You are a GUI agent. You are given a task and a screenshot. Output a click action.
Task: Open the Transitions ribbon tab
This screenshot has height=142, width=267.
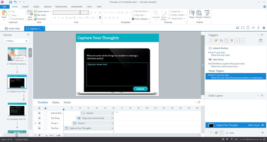[61, 7]
